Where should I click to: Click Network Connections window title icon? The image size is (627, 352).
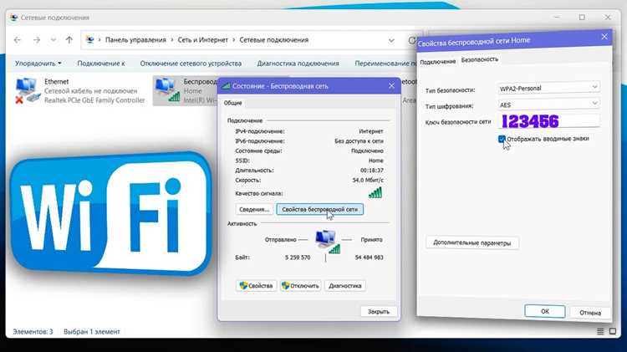(14, 18)
